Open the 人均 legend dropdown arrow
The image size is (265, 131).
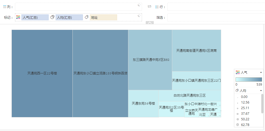tap(261, 91)
